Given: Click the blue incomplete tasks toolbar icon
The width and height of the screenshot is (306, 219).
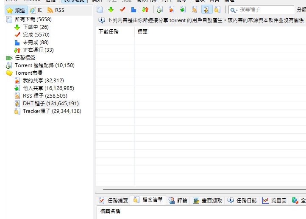Looking at the screenshot, I should pyautogui.click(x=134, y=9).
